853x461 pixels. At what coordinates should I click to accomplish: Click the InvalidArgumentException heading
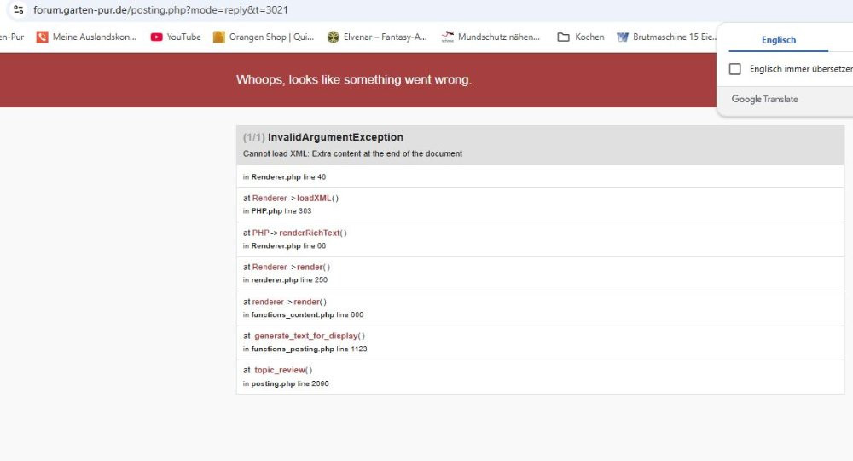click(x=335, y=137)
